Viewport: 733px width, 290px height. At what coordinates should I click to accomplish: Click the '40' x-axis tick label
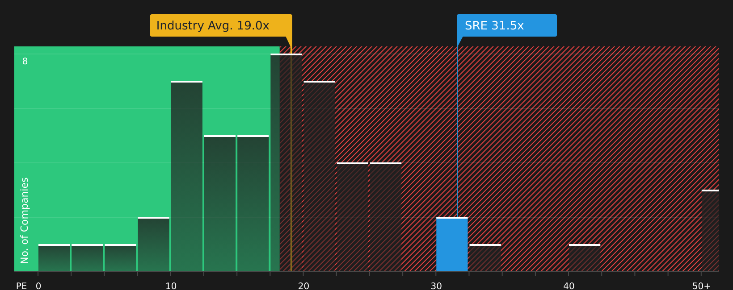click(x=569, y=286)
